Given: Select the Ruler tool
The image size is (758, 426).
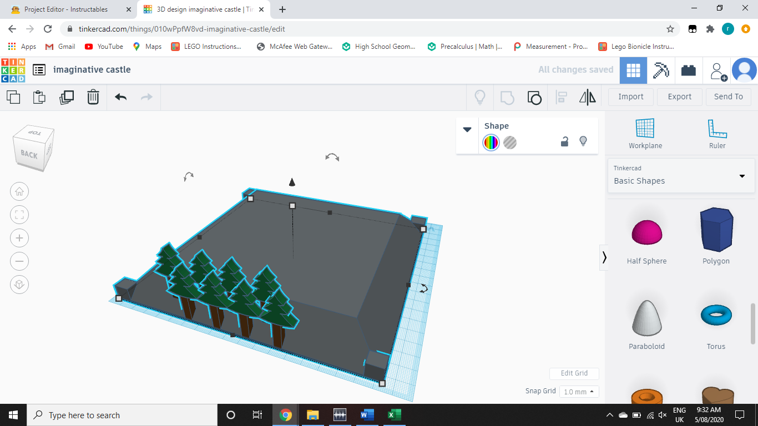Looking at the screenshot, I should [x=717, y=134].
